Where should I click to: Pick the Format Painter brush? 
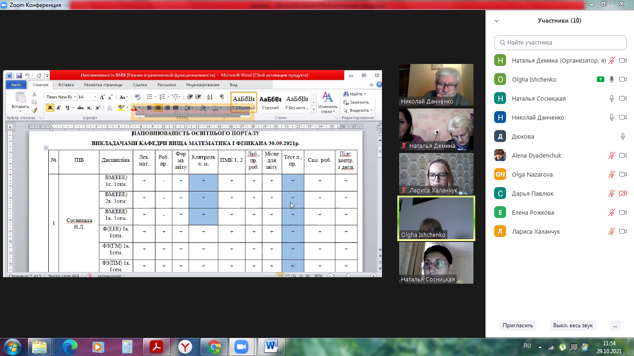click(x=34, y=110)
